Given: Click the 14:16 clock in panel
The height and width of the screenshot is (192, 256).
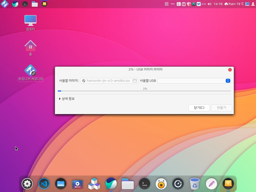Looking at the screenshot, I should pos(218,4).
